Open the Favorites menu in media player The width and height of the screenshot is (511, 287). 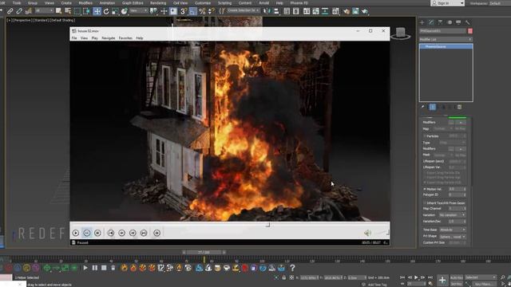click(x=125, y=38)
